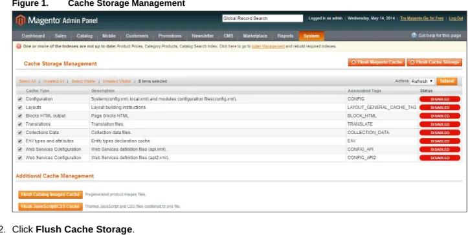Screen dimensions: 468x235
Task: Toggle the Layouts cache checkbox
Action: (20, 107)
